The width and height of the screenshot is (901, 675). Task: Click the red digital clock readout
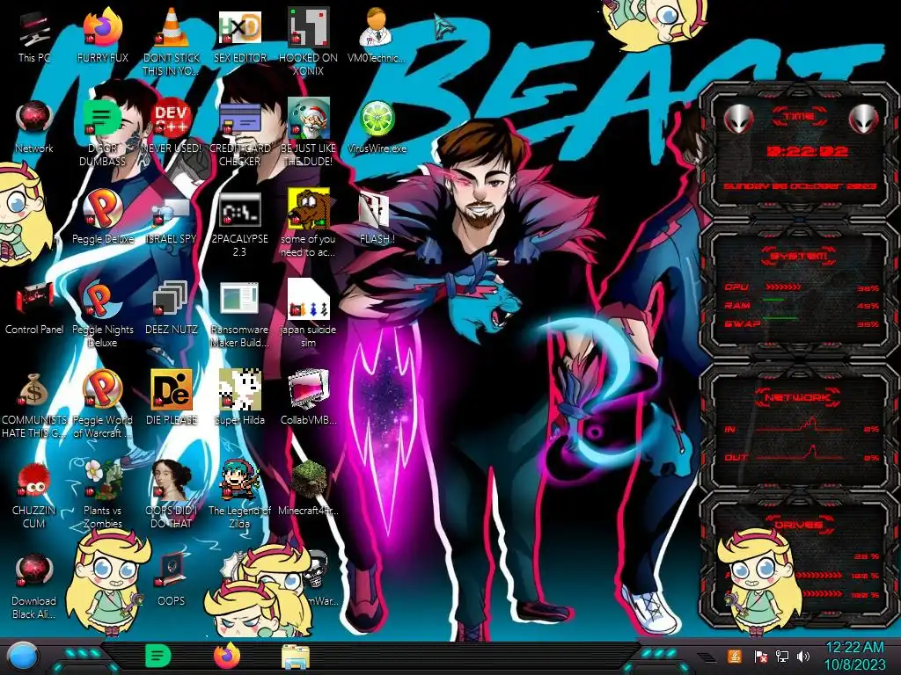pyautogui.click(x=808, y=151)
